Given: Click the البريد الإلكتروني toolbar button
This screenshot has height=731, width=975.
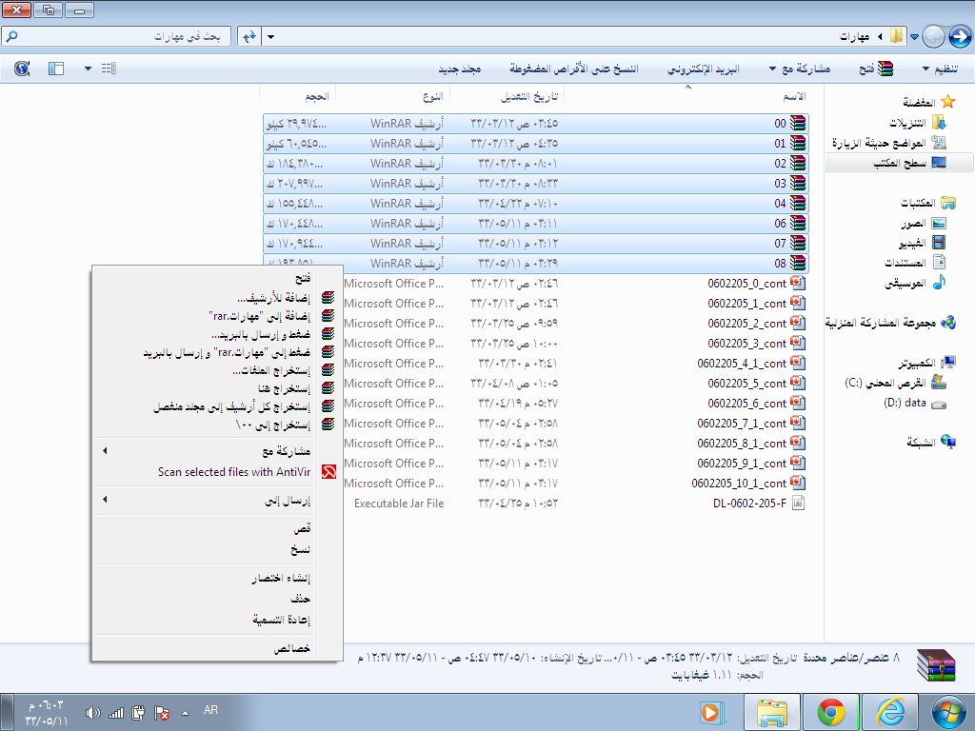Looking at the screenshot, I should point(704,69).
